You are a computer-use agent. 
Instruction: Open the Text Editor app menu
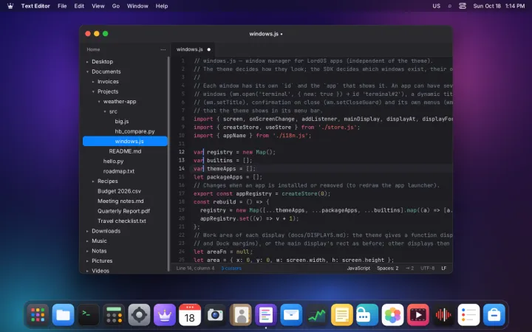point(35,6)
